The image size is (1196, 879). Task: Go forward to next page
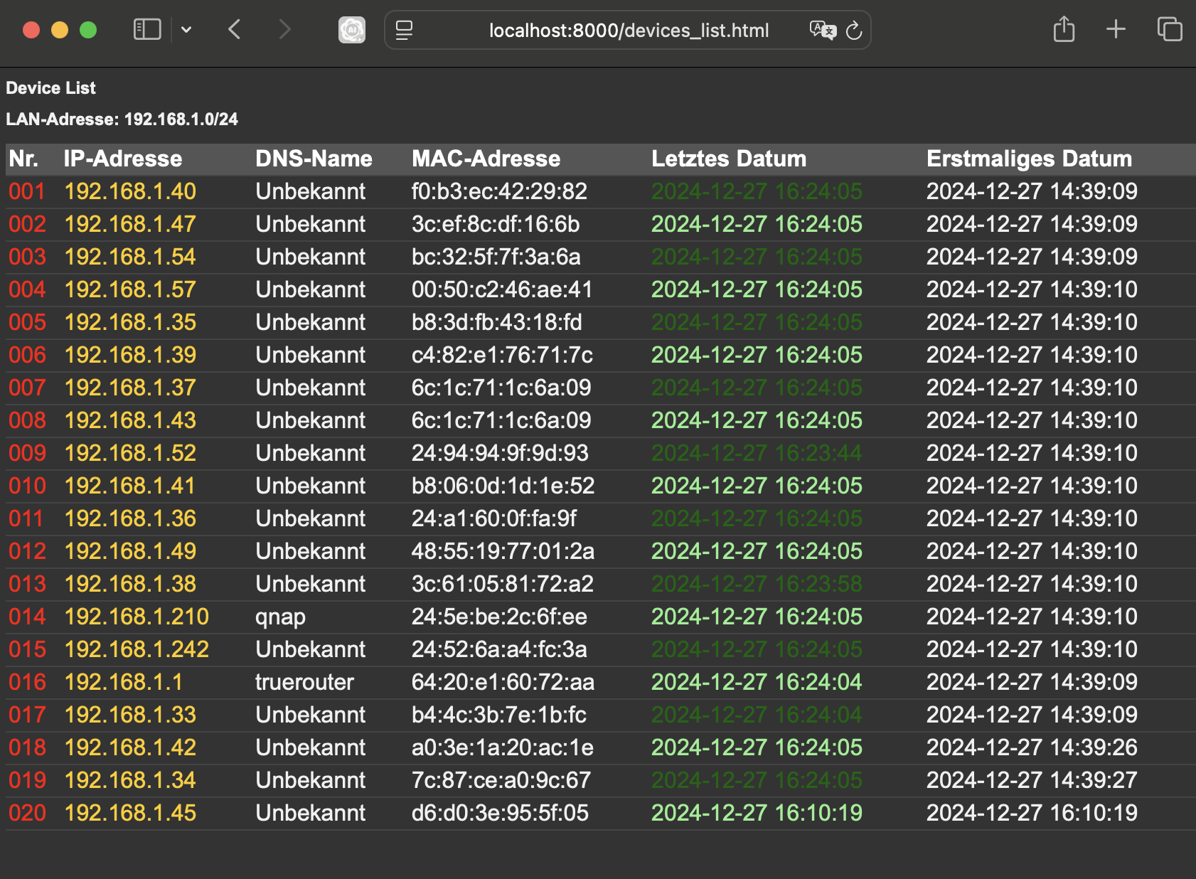pyautogui.click(x=284, y=30)
